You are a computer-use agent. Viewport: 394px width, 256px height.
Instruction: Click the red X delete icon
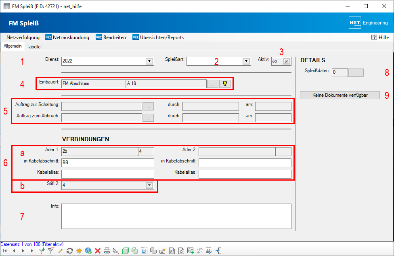pyautogui.click(x=98, y=250)
